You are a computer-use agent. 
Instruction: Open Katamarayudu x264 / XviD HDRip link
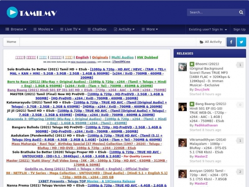(x=122, y=106)
